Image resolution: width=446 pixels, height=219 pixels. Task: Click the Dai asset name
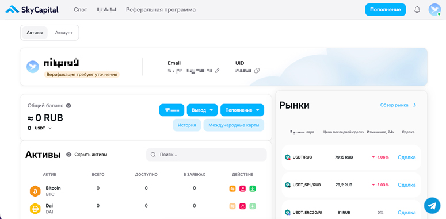point(49,206)
